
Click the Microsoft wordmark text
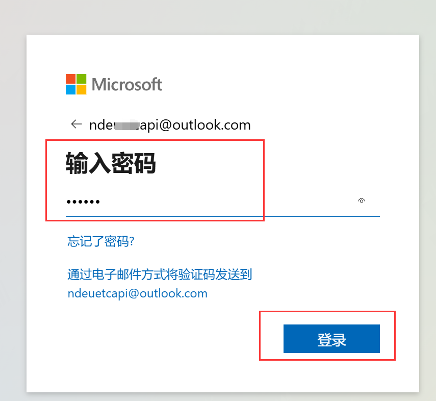(x=127, y=84)
